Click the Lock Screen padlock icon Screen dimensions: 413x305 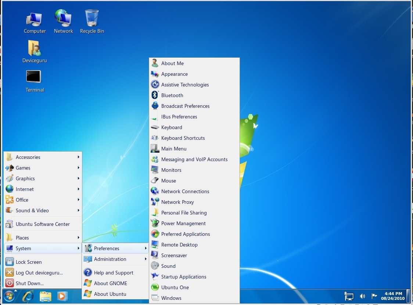[10, 262]
